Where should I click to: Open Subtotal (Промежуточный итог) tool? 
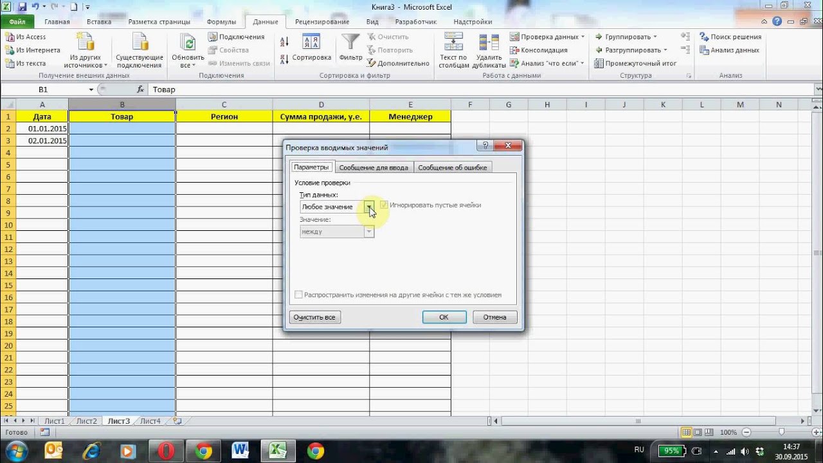point(636,63)
